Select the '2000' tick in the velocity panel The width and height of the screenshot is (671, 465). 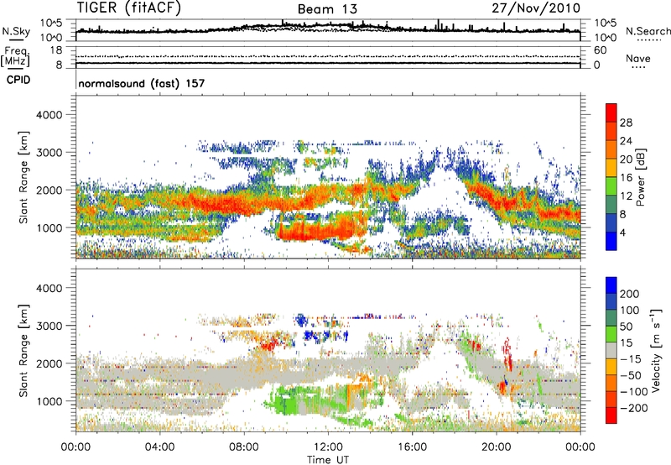pos(49,363)
